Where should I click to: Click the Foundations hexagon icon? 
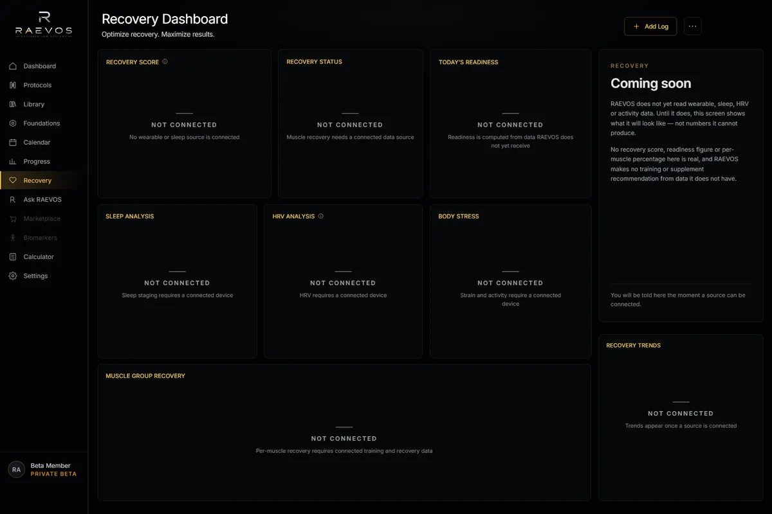coord(13,123)
